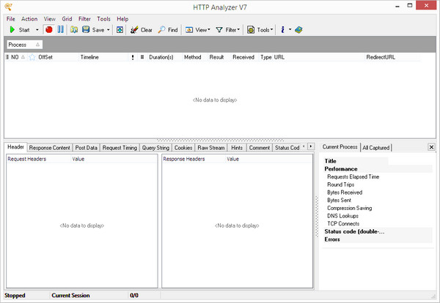
Task: Click the help books icon in toolbar
Action: click(298, 30)
